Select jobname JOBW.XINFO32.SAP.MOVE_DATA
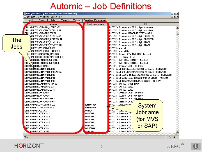The height and width of the screenshot is (152, 202). point(40,84)
